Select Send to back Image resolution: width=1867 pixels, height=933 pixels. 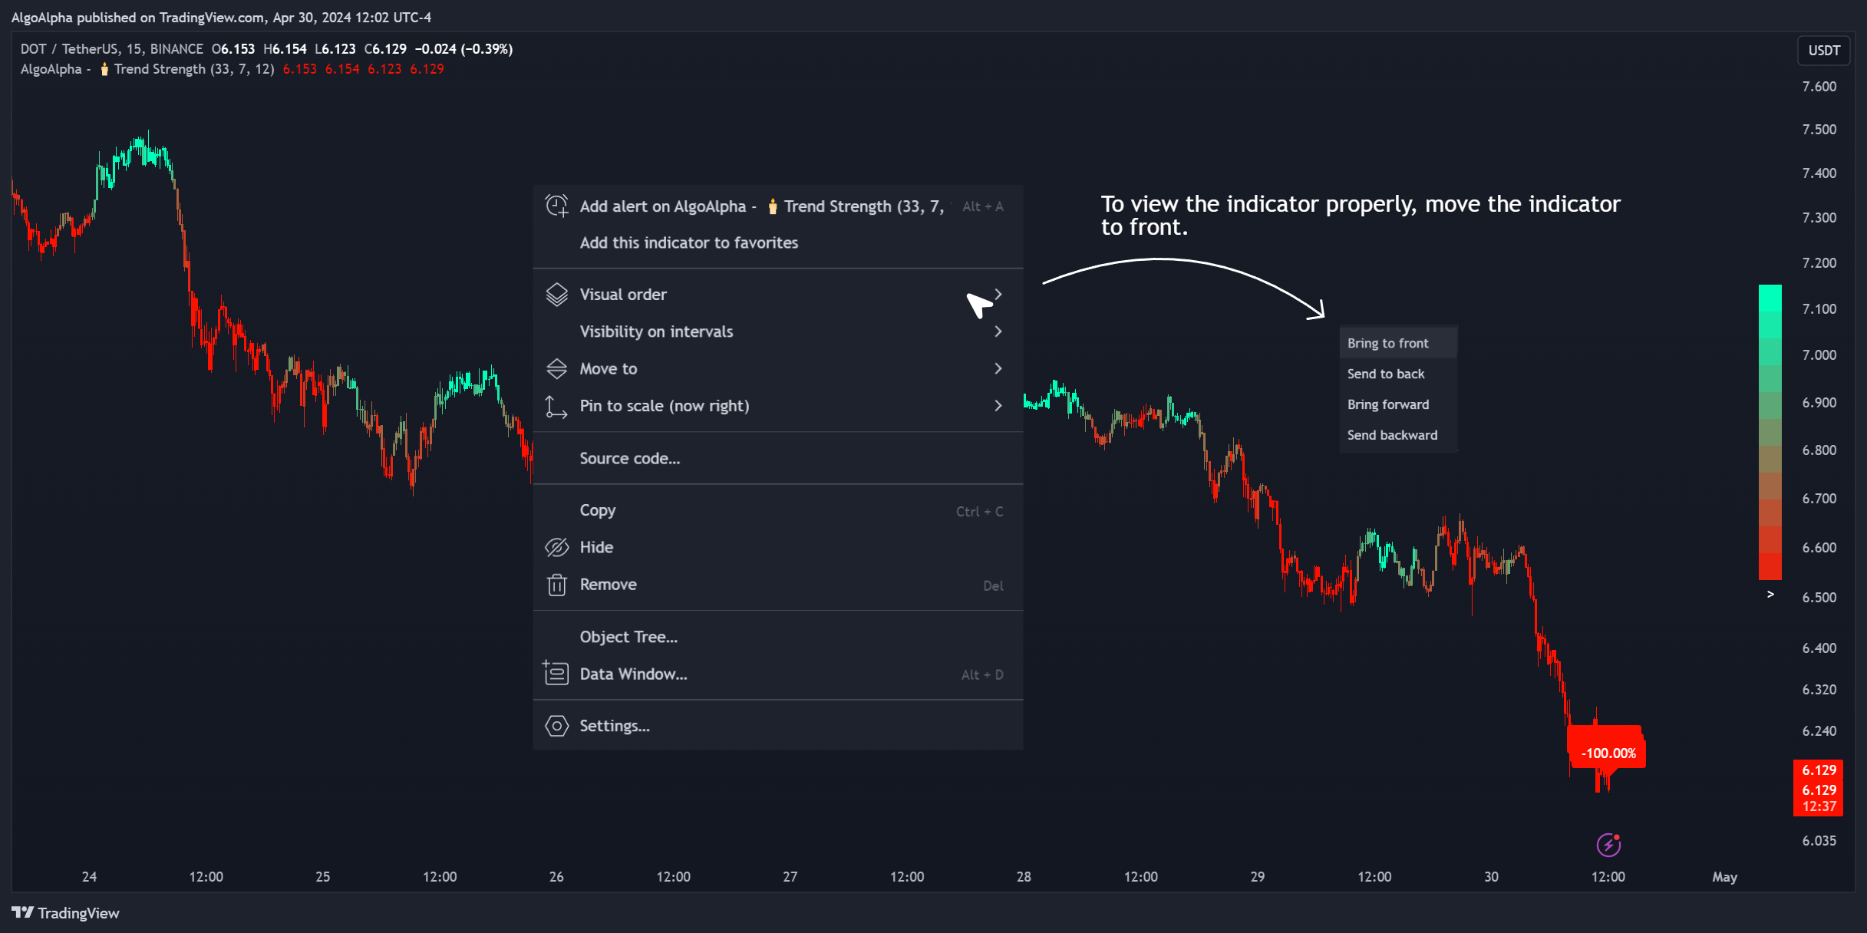tap(1398, 374)
